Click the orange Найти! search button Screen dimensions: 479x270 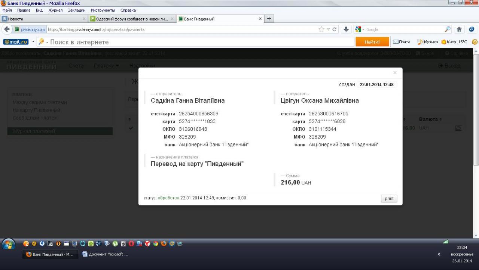click(x=372, y=42)
